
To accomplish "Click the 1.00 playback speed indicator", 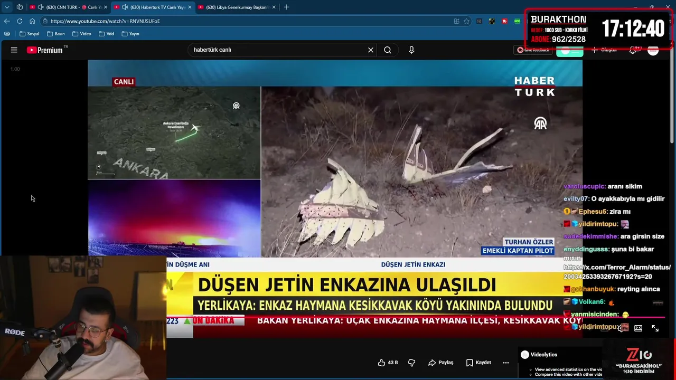I will point(15,69).
